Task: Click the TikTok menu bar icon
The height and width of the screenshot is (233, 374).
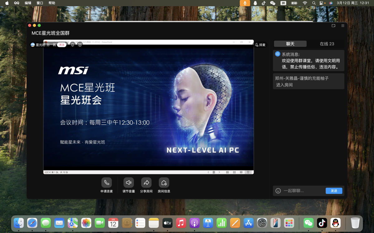Action: pos(264,3)
